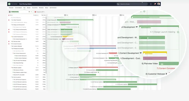Select the 5.1 Content Development row
This screenshot has width=189, height=101.
click(x=27, y=39)
